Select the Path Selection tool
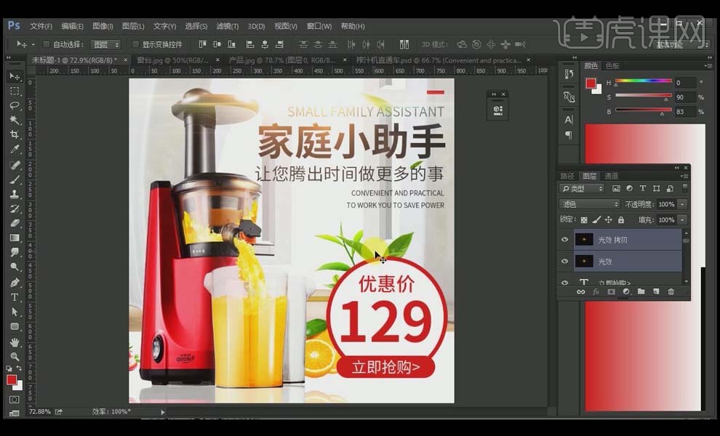This screenshot has width=720, height=436. point(15,312)
